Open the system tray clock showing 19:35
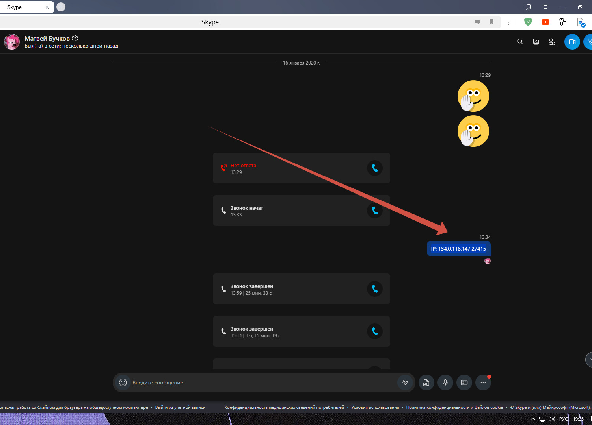This screenshot has height=425, width=592. [x=579, y=419]
